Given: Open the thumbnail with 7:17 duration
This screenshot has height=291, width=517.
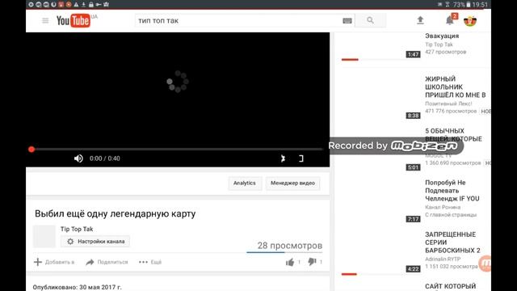Looking at the screenshot, I should click(380, 201).
